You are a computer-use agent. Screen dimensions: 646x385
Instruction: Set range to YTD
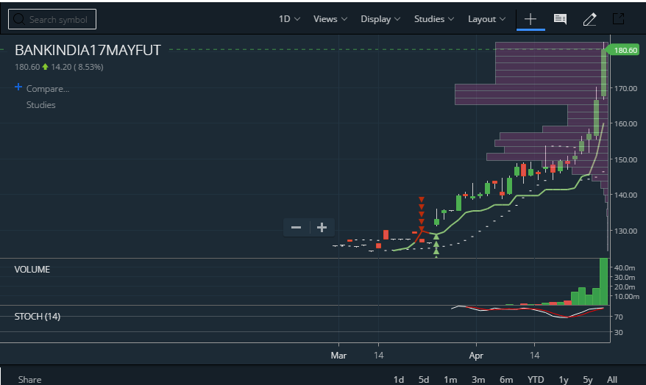coord(536,379)
